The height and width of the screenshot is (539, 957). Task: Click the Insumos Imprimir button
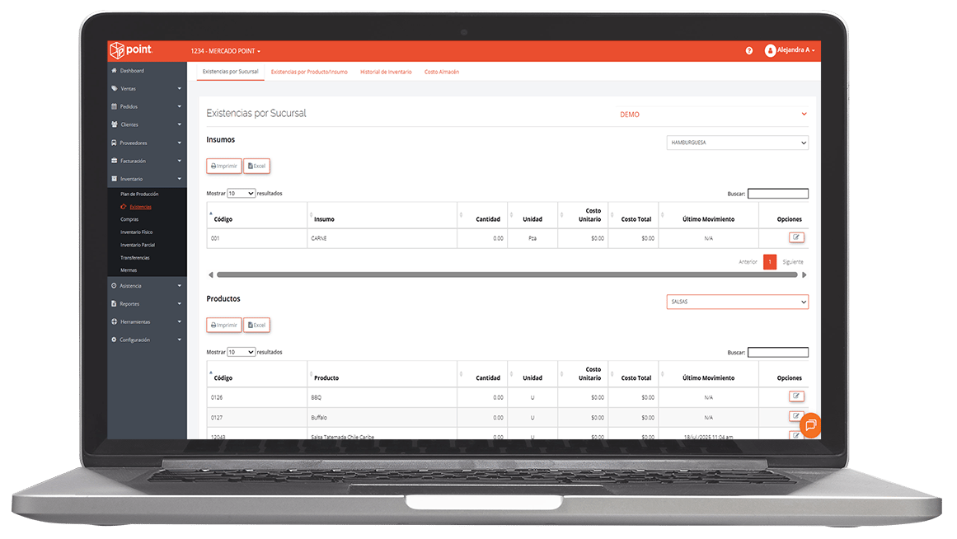(224, 166)
